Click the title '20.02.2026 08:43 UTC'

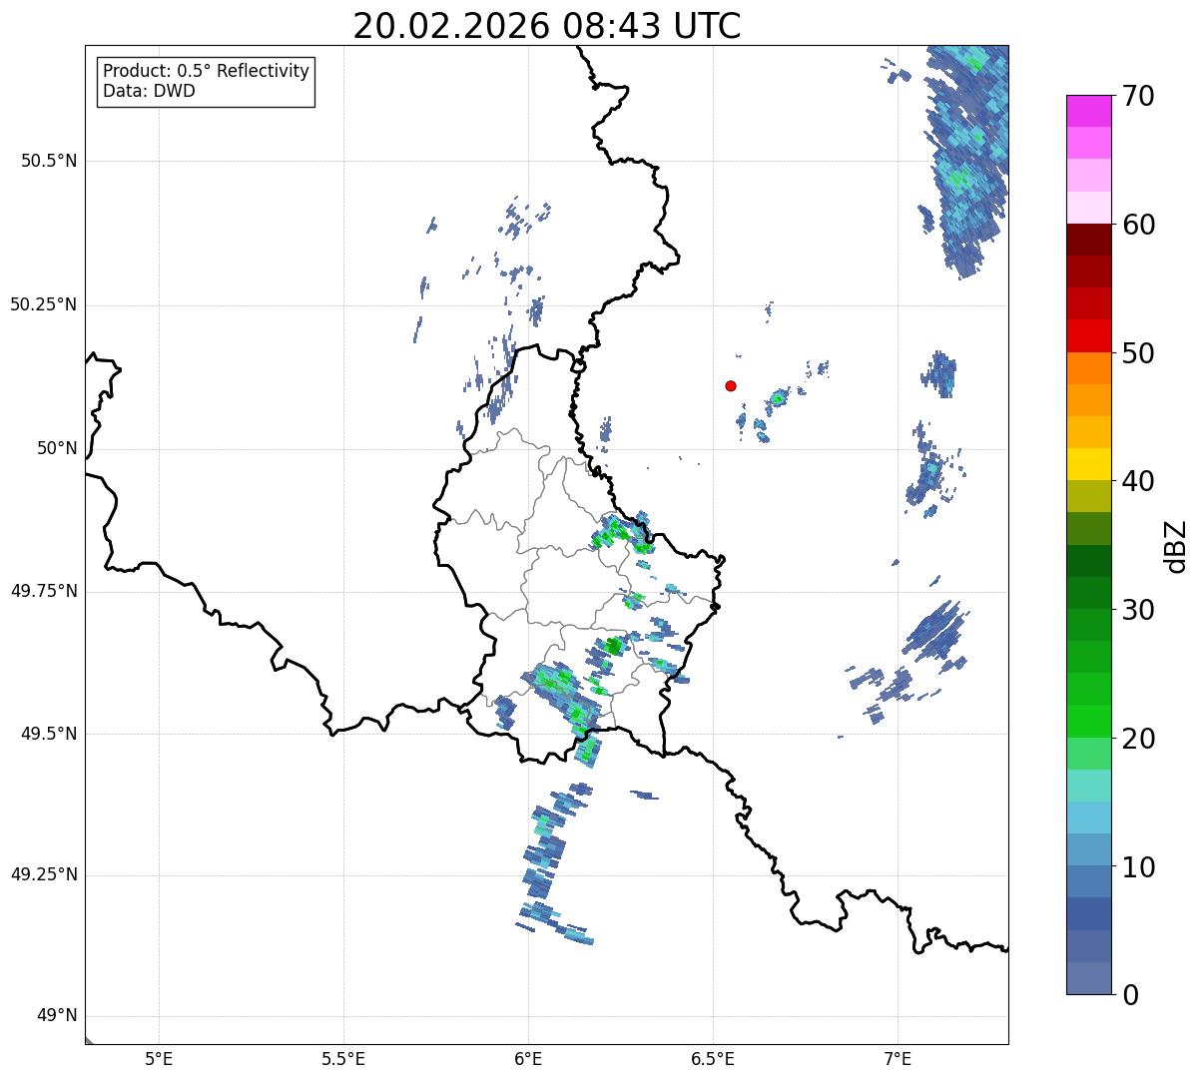click(547, 25)
